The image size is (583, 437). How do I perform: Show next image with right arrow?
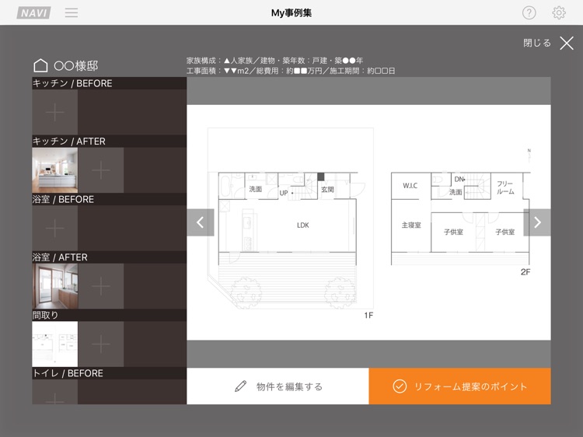[x=537, y=222]
